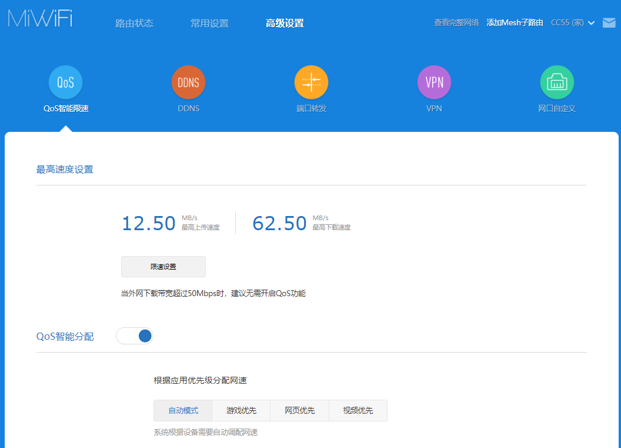
Task: Switch to 高级设置 tab
Action: click(x=285, y=24)
